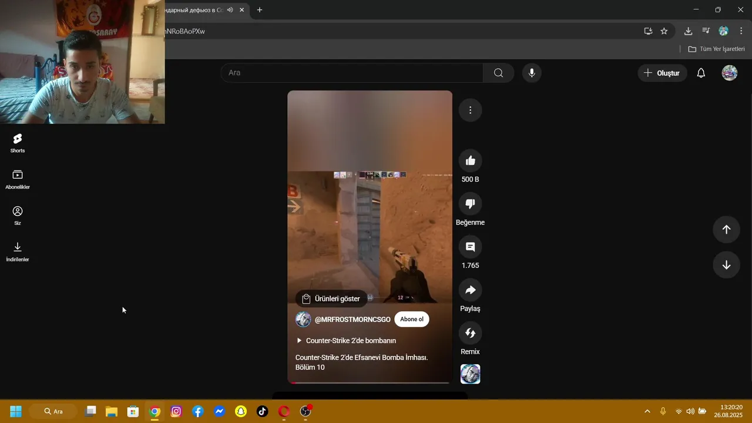Start a voice search with microphone
The width and height of the screenshot is (752, 423).
tap(532, 73)
